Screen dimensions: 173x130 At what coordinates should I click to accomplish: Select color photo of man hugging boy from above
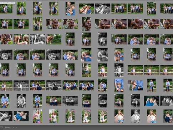click(x=5, y=101)
